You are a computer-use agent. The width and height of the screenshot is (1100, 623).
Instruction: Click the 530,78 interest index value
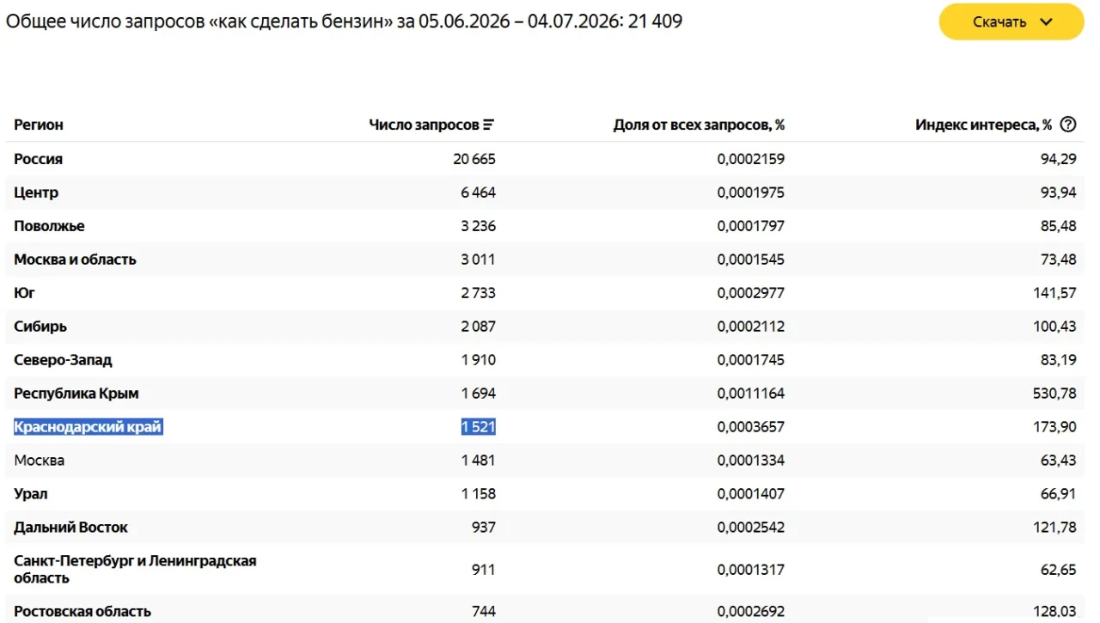tap(1055, 394)
